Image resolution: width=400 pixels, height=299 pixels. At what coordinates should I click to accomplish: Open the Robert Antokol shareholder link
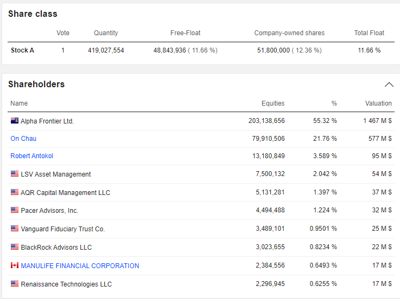(31, 156)
